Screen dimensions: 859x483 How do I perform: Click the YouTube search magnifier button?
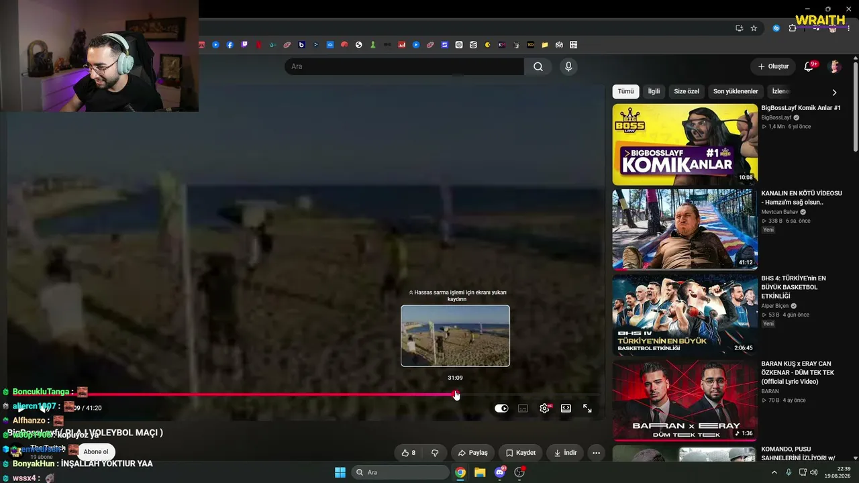(x=538, y=66)
